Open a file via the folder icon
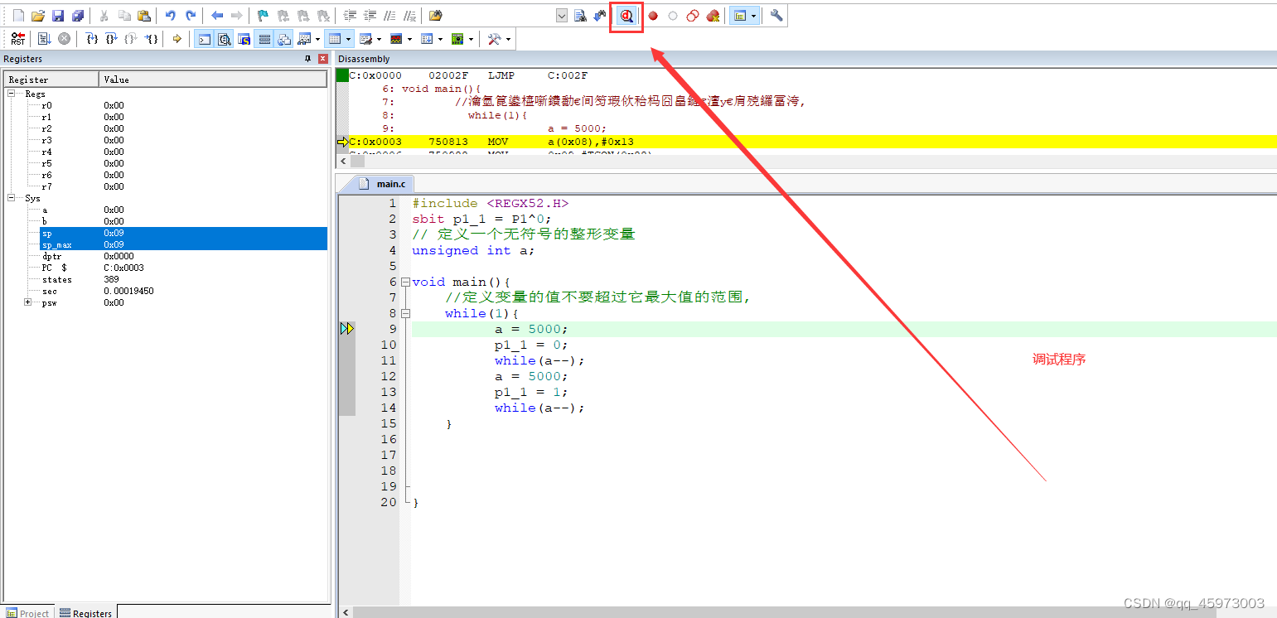Screen dimensions: 1277x618 pos(38,15)
